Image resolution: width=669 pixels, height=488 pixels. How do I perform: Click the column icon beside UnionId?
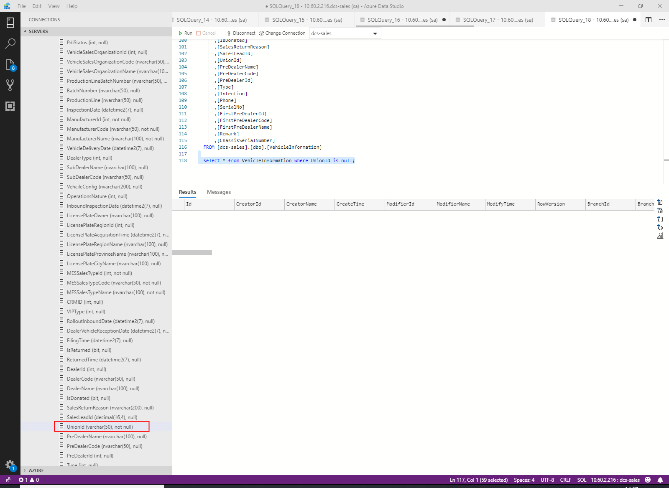point(61,427)
